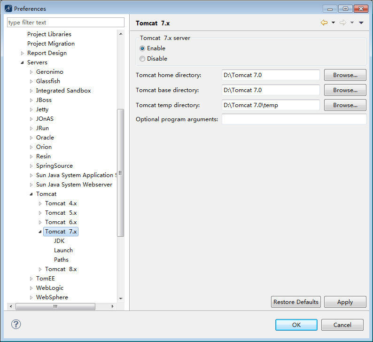Browse for Tomcat home directory
Screen dimensions: 373x342
click(x=345, y=75)
